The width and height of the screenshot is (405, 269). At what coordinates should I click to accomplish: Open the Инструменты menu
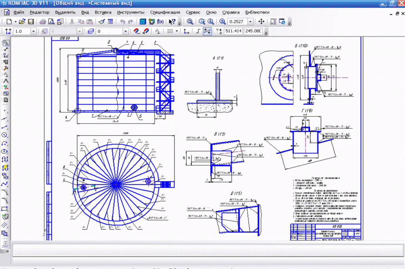tap(131, 12)
